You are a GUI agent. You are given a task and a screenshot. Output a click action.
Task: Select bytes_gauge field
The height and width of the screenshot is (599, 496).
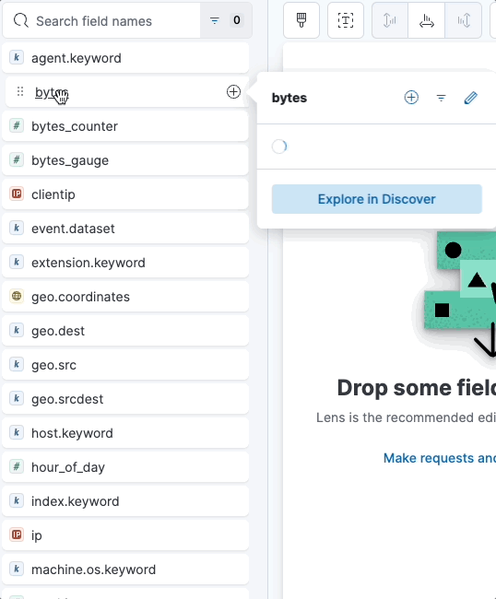pos(125,160)
